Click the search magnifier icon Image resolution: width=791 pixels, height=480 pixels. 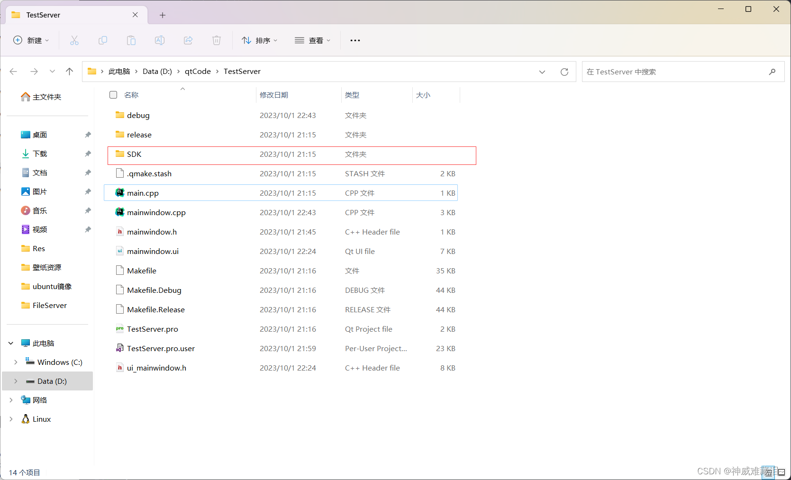pos(773,72)
